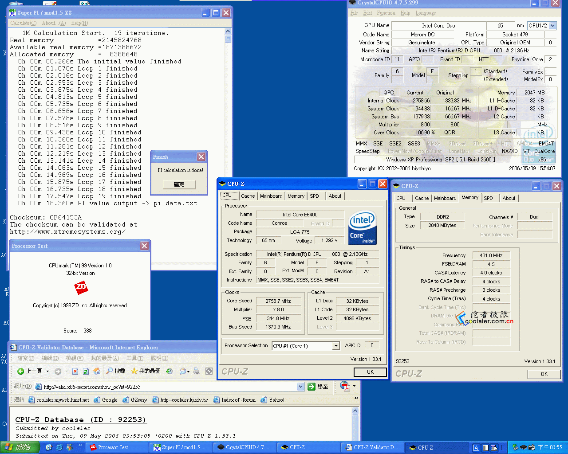
Task: Close the Processor Test window
Action: click(x=144, y=246)
